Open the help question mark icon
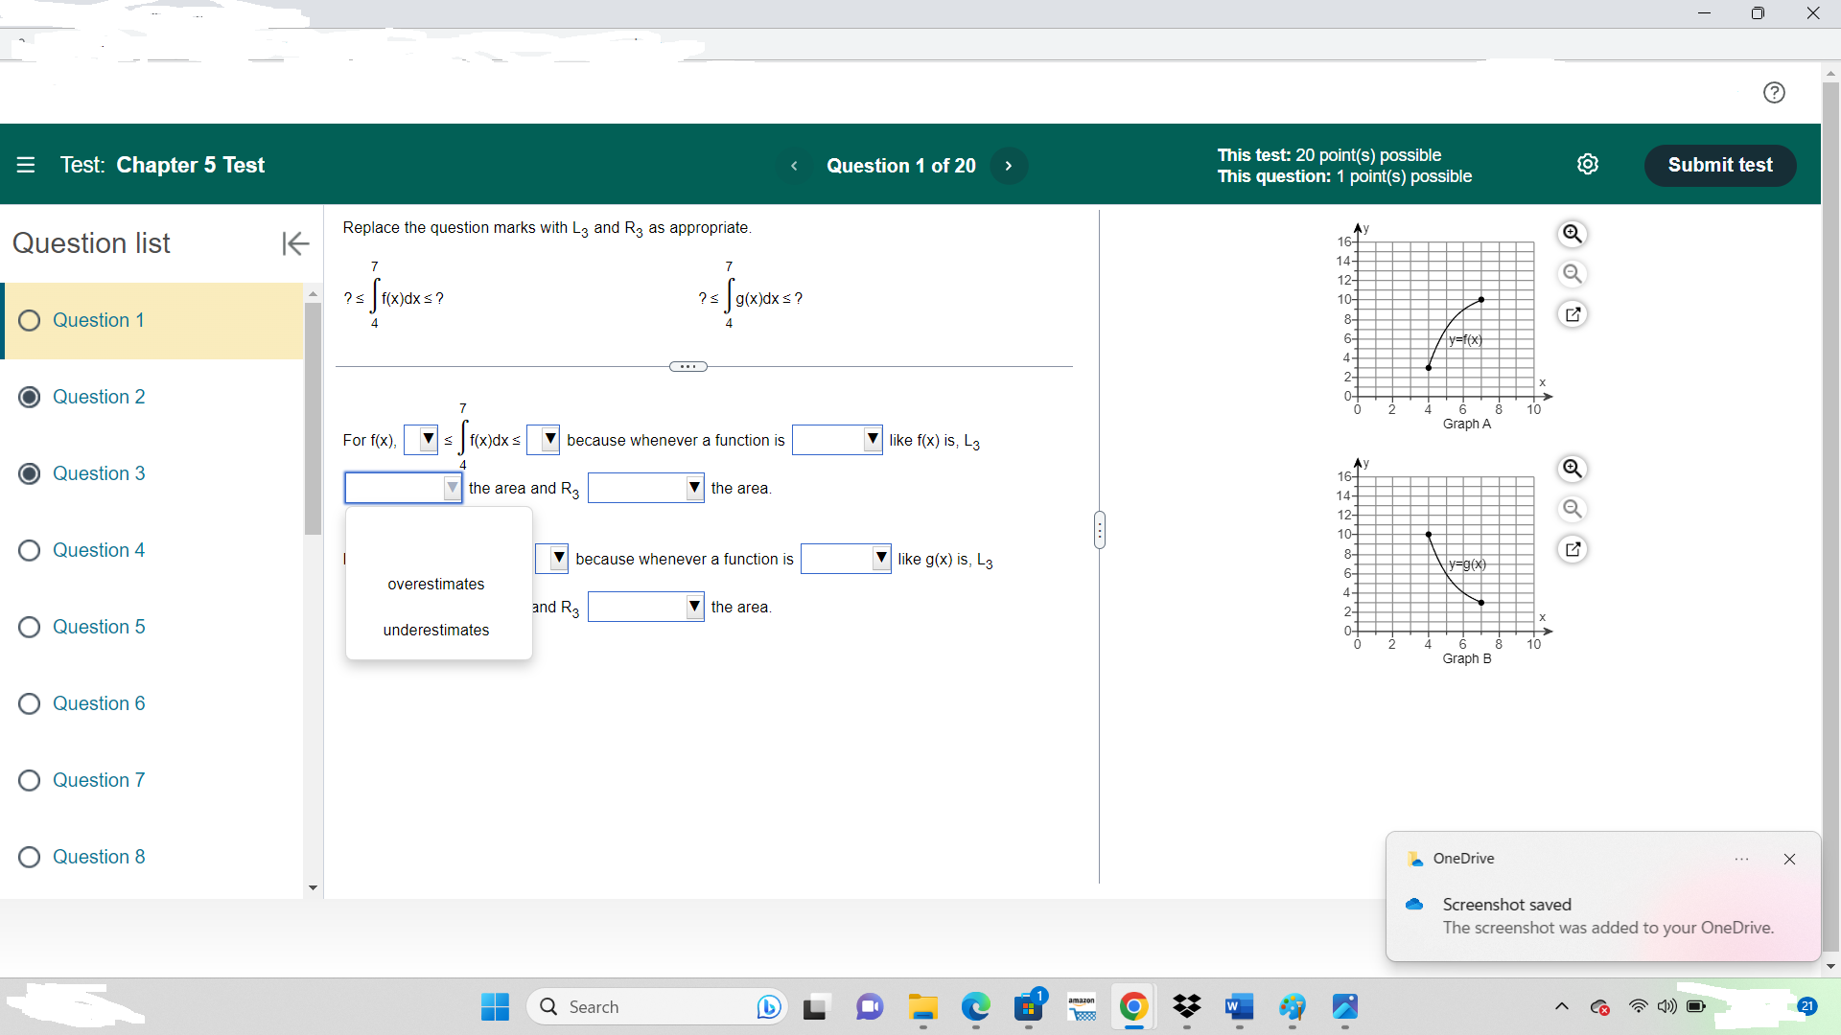The width and height of the screenshot is (1841, 1035). click(x=1774, y=92)
